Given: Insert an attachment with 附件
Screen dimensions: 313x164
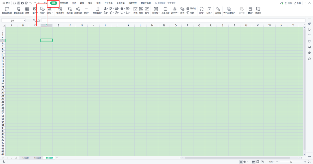Looking at the screenshot, I should (x=182, y=10).
